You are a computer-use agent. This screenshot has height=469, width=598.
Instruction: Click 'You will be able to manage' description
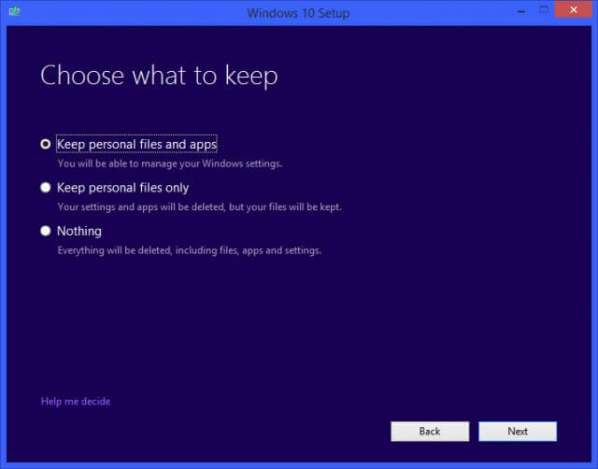point(170,163)
